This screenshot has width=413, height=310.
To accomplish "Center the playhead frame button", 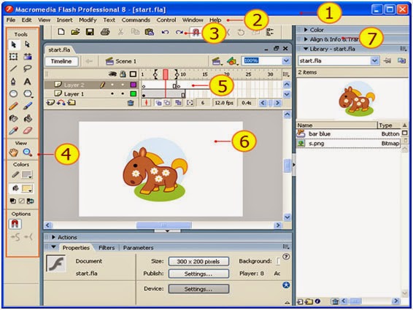I will (x=146, y=103).
